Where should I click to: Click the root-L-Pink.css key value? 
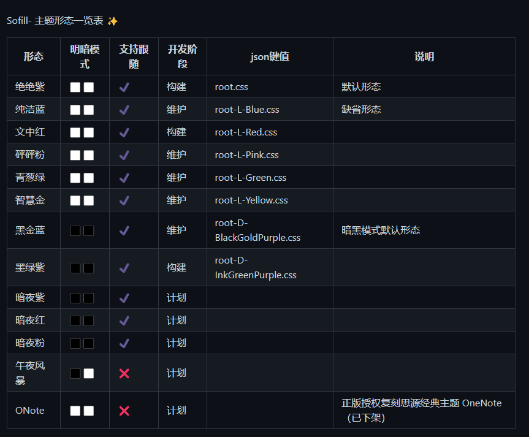click(247, 155)
